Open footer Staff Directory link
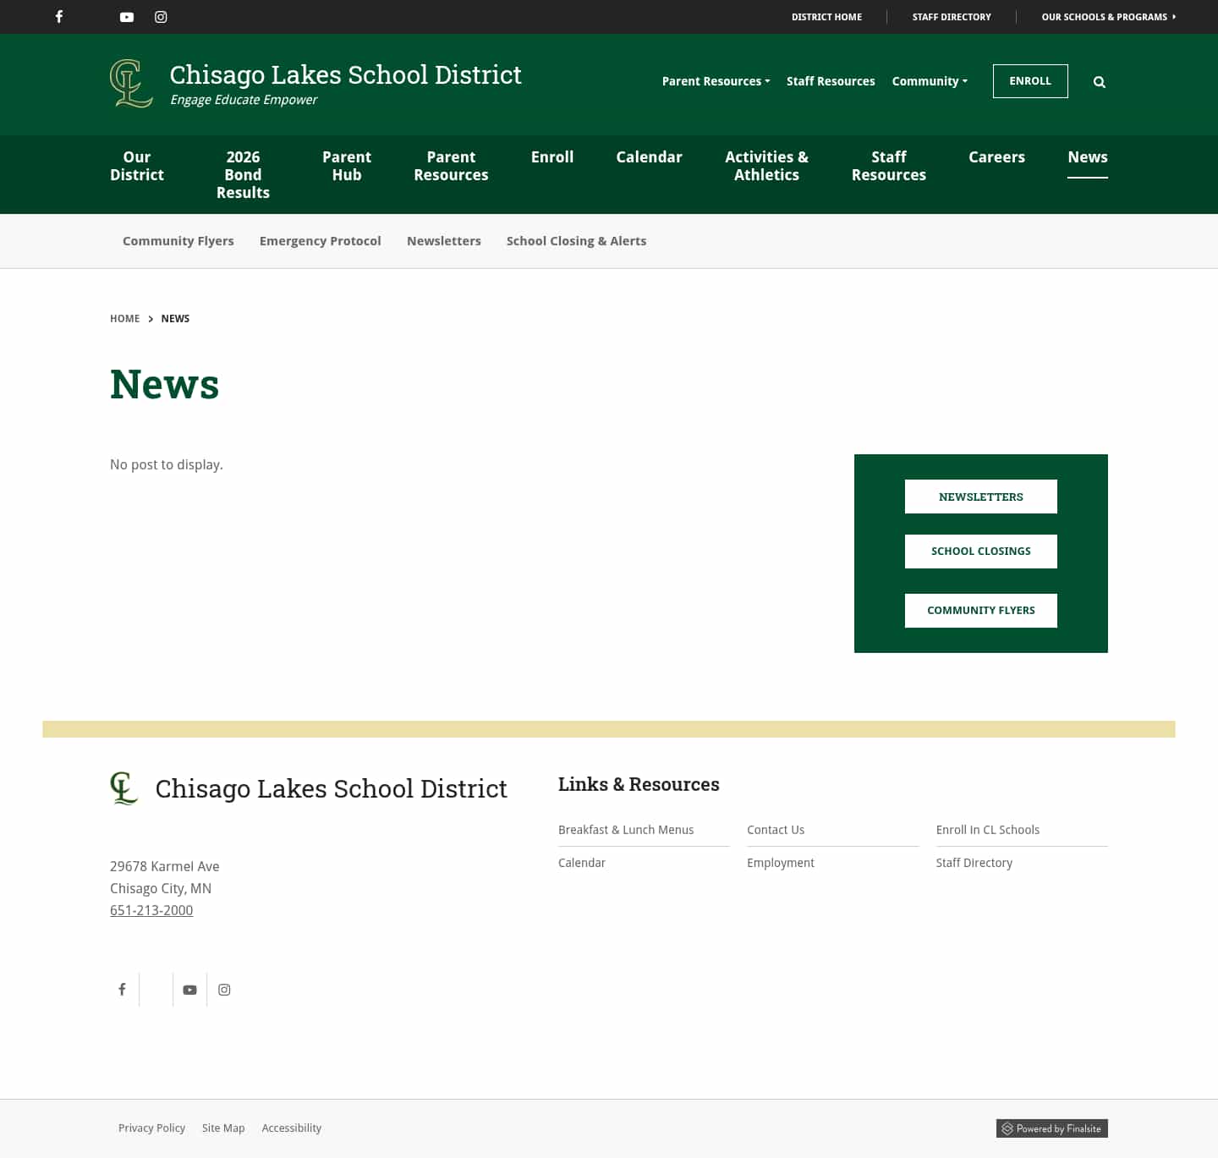 pos(974,863)
